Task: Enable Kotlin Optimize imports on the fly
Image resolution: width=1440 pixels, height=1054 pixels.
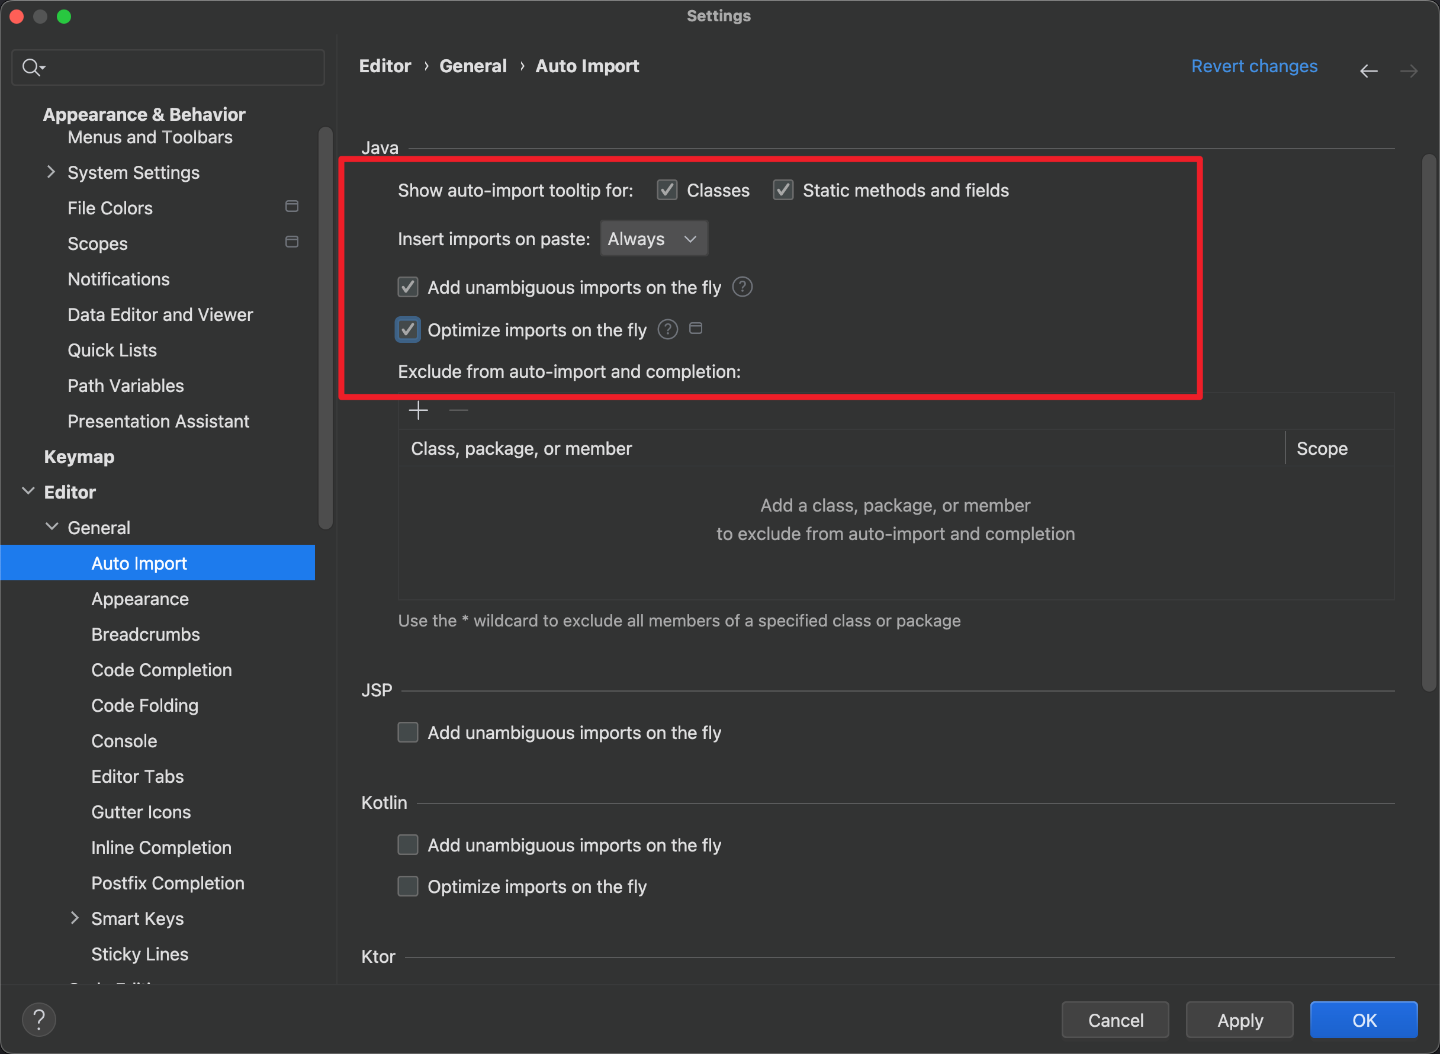Action: point(408,886)
